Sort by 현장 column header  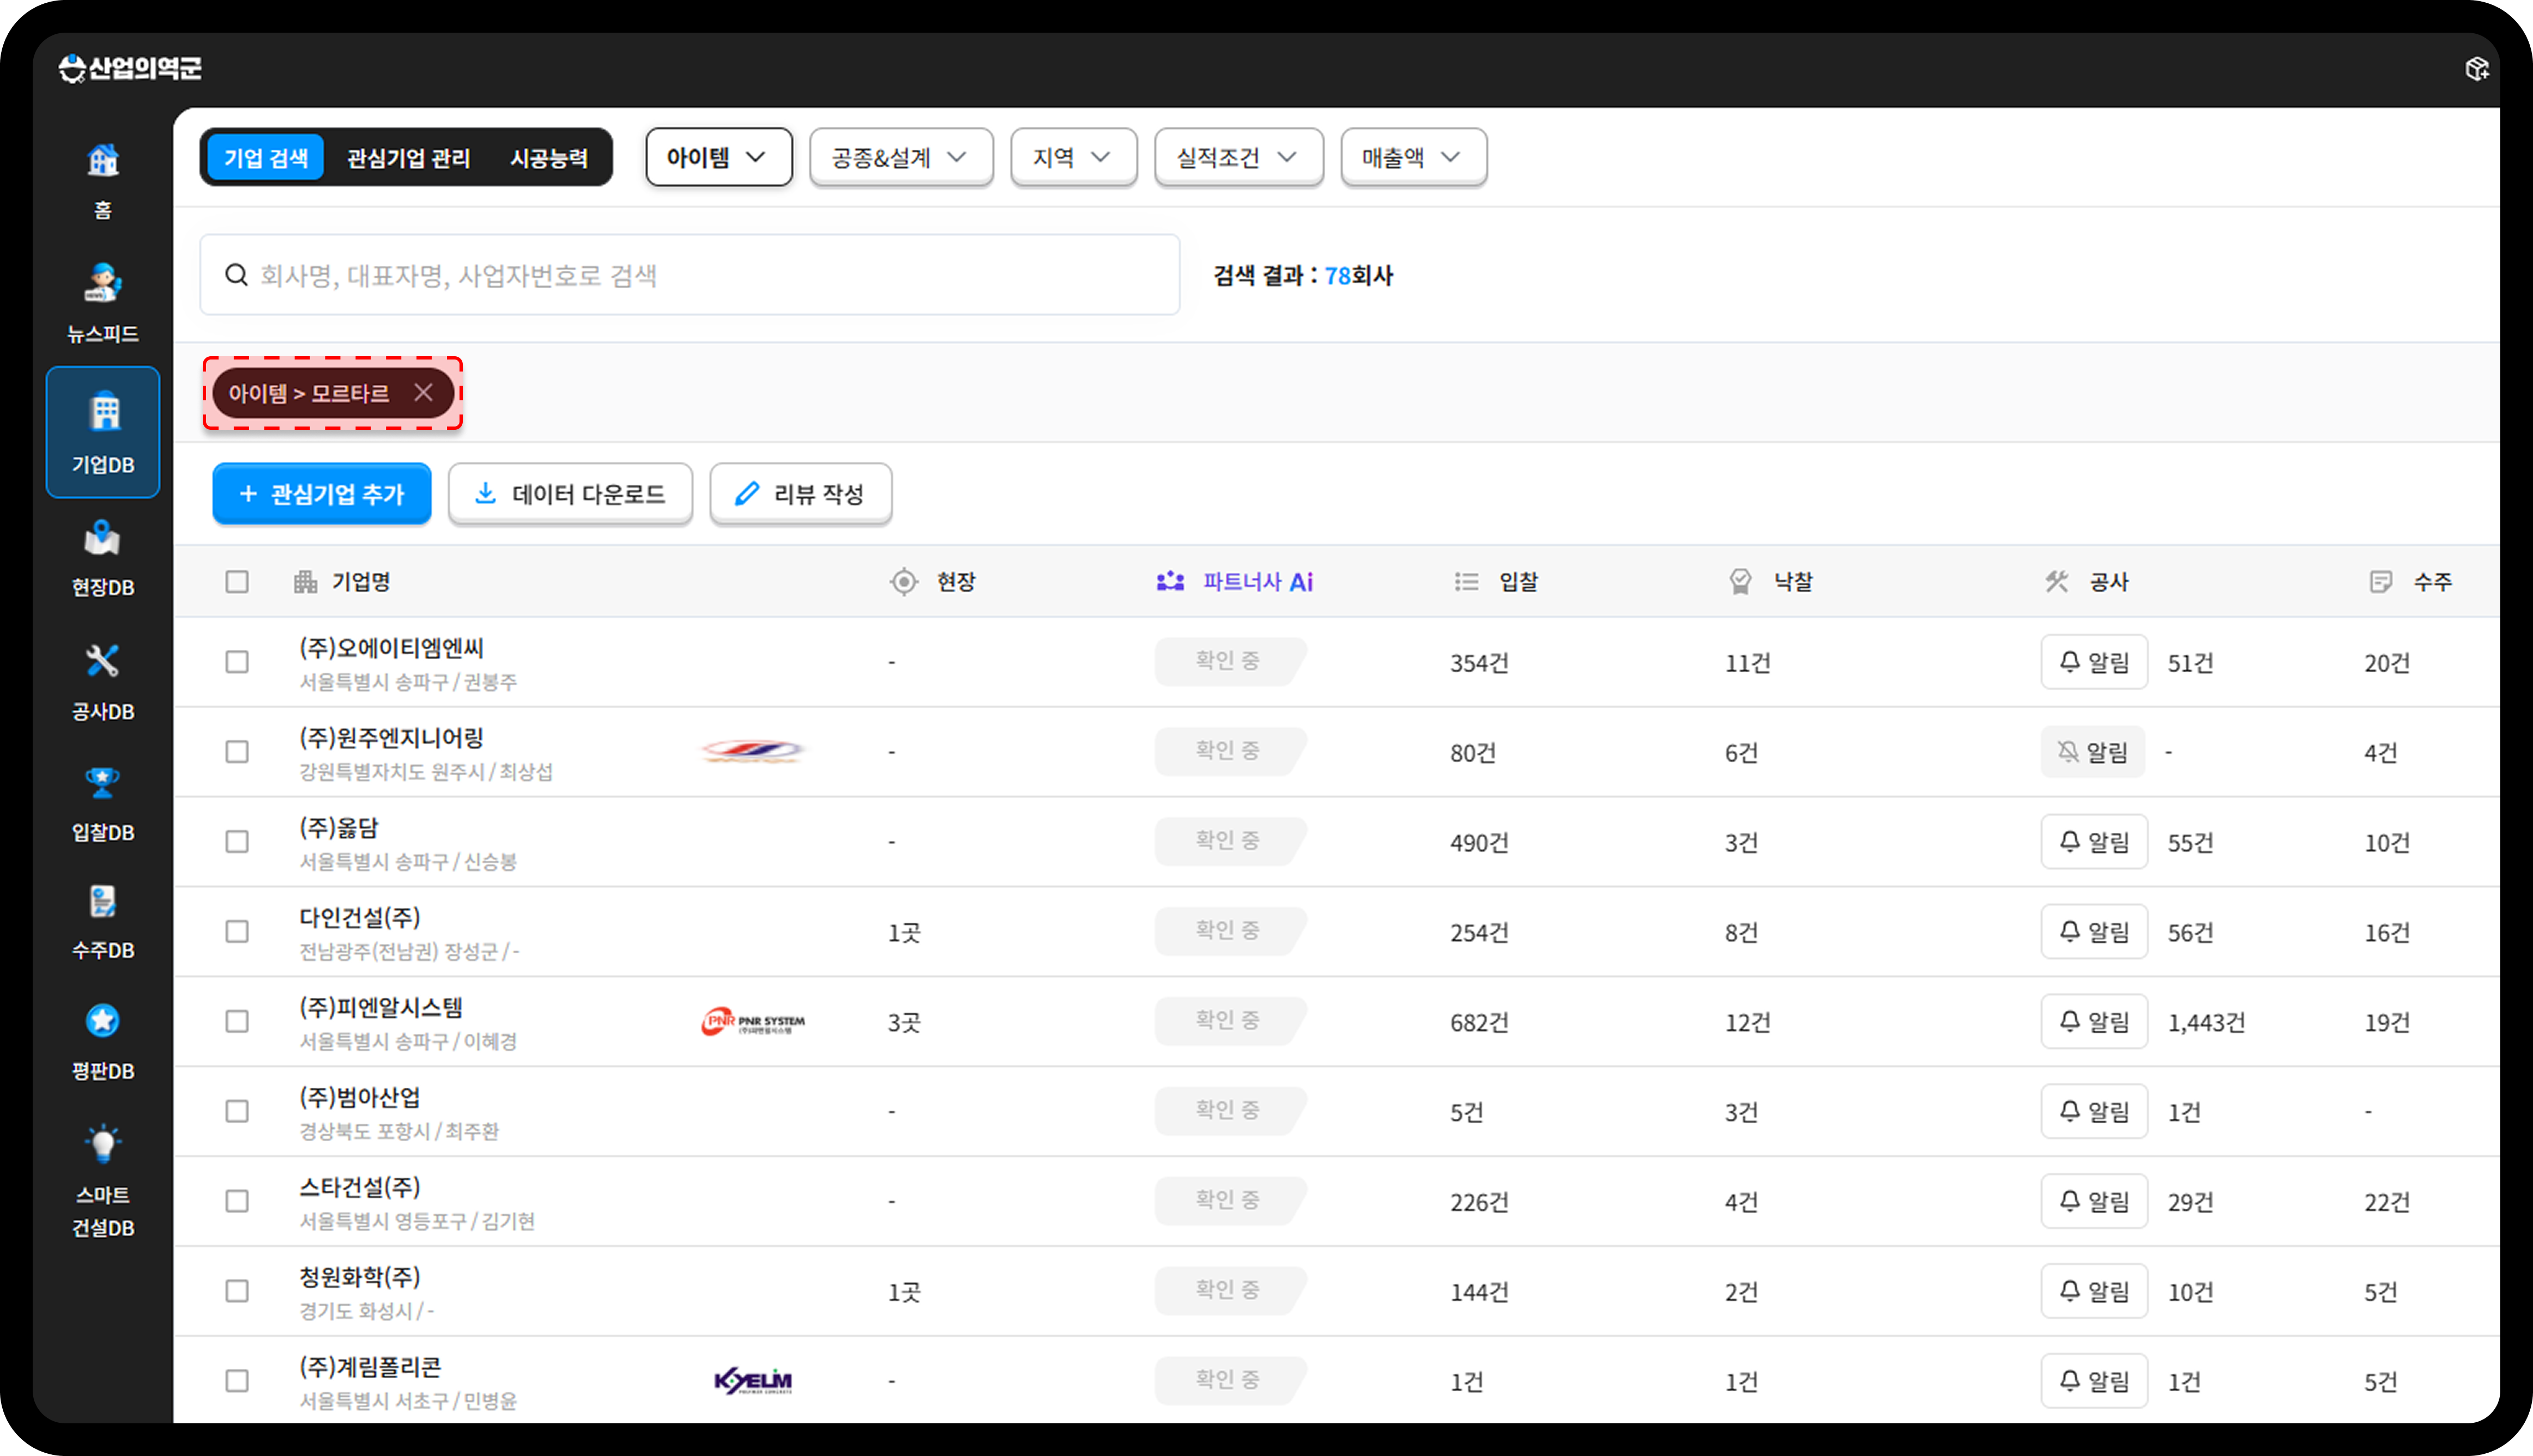click(x=933, y=582)
